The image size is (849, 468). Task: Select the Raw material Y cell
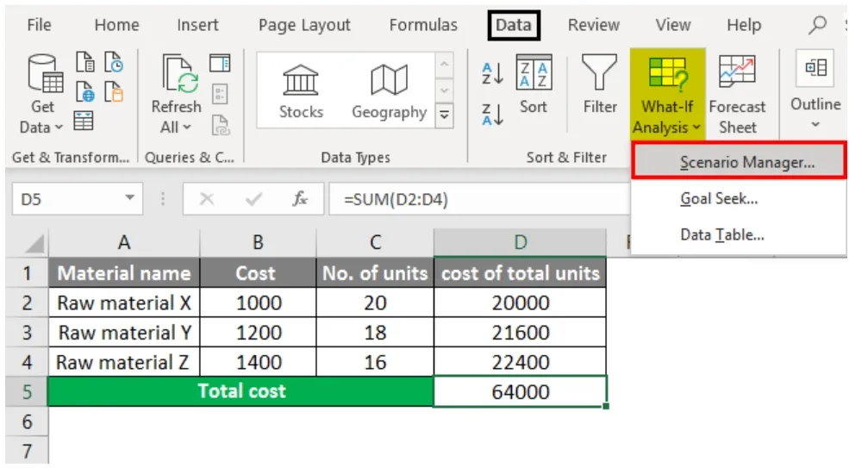tap(124, 332)
